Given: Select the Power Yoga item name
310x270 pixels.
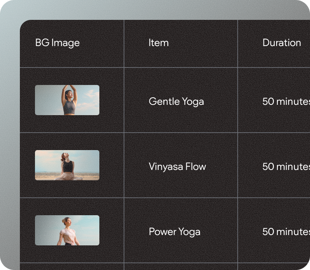Looking at the screenshot, I should [174, 232].
